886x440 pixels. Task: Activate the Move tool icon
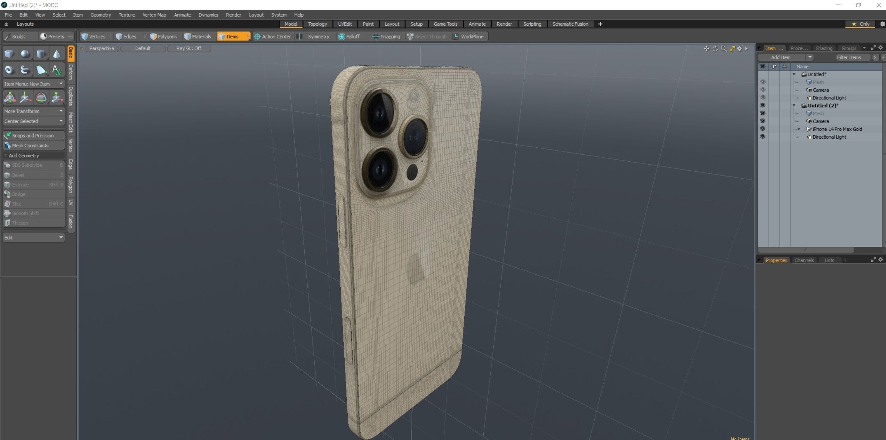[x=25, y=98]
